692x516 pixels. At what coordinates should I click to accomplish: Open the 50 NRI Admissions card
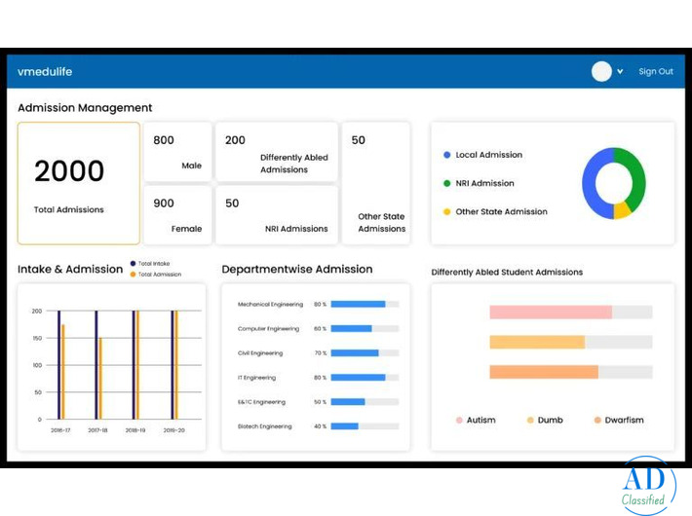pos(276,215)
